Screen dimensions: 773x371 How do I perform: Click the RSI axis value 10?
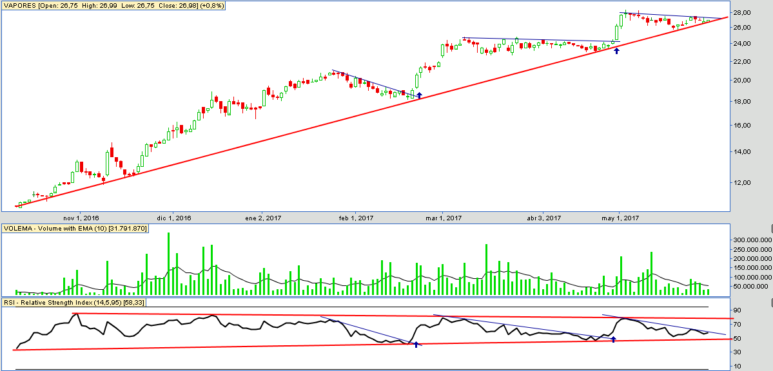click(738, 366)
